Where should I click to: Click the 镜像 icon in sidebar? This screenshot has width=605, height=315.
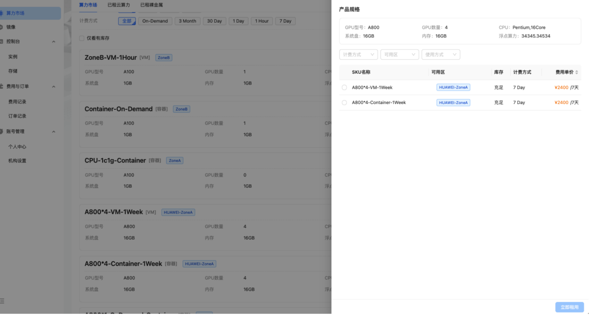pyautogui.click(x=2, y=27)
